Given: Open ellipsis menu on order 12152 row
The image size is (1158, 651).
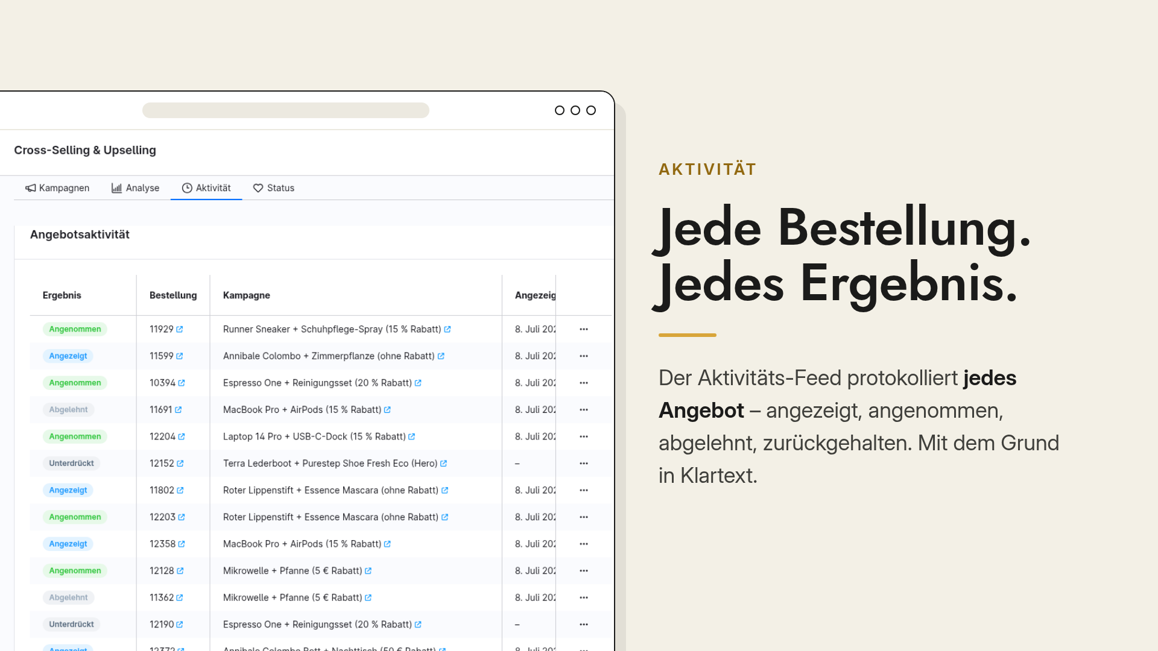Looking at the screenshot, I should [x=584, y=464].
